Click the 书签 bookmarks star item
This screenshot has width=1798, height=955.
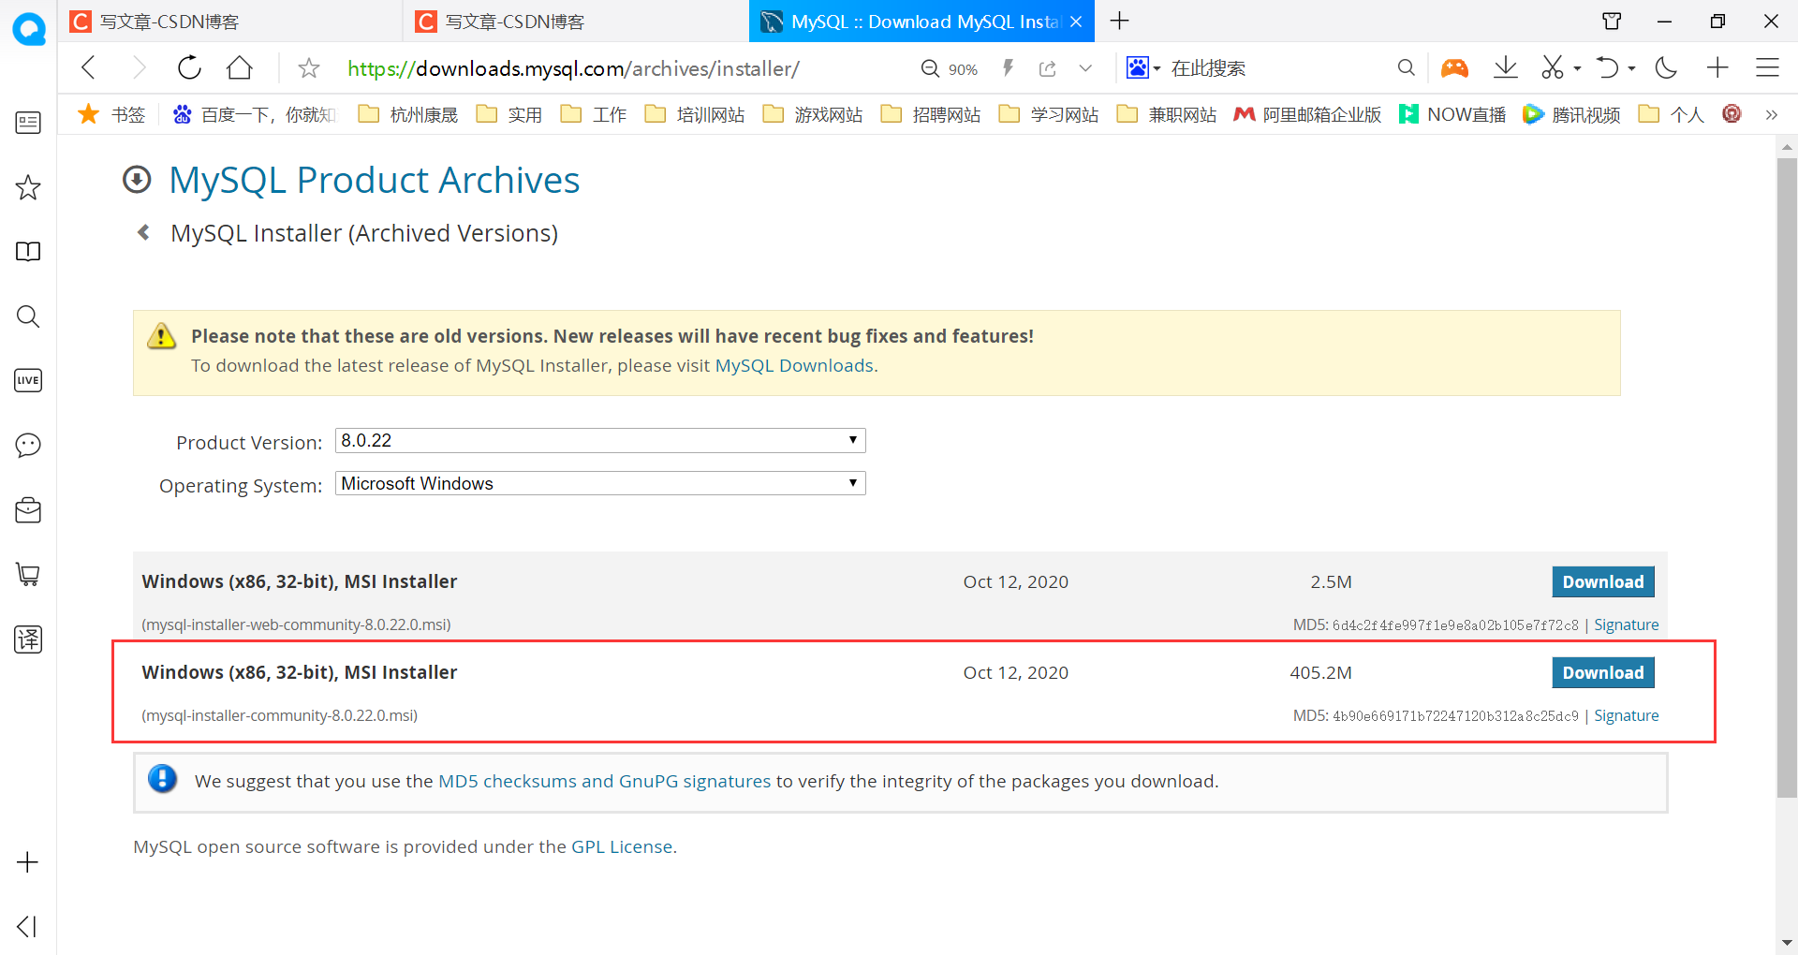[x=111, y=114]
